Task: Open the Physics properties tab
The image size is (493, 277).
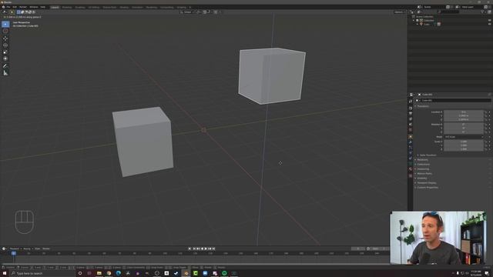Action: [x=411, y=153]
